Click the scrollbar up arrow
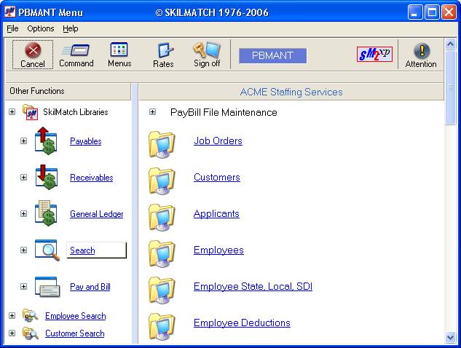The height and width of the screenshot is (348, 461). click(x=450, y=44)
